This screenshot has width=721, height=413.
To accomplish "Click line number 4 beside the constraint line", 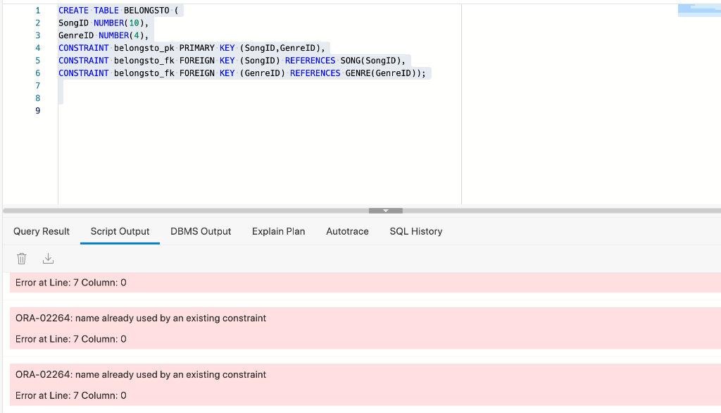I will click(x=37, y=48).
